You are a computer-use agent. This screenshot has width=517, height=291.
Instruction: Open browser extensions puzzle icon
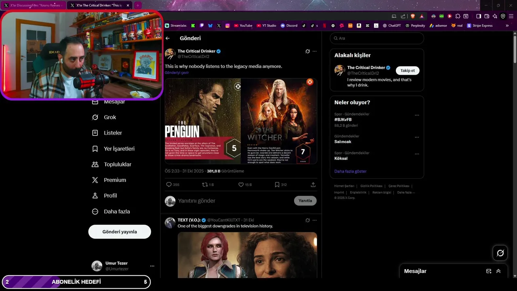(458, 16)
